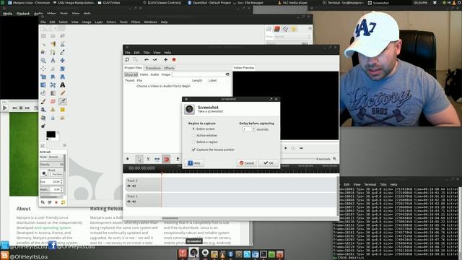
Task: Mute Track 2 using its speaker icon
Action: coord(134,186)
